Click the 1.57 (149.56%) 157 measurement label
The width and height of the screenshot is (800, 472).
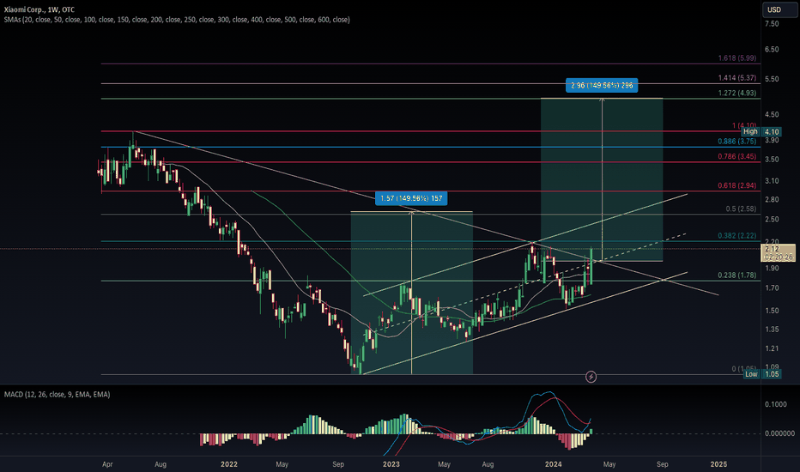pyautogui.click(x=411, y=198)
